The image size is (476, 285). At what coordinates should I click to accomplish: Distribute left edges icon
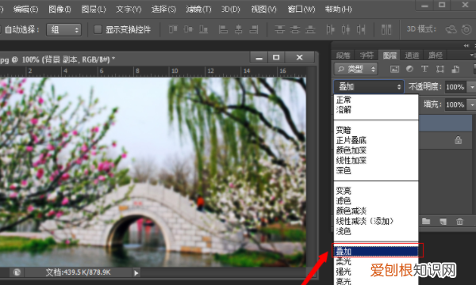pos(330,29)
